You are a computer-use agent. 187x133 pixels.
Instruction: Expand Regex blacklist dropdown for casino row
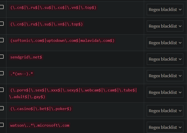click(x=165, y=111)
